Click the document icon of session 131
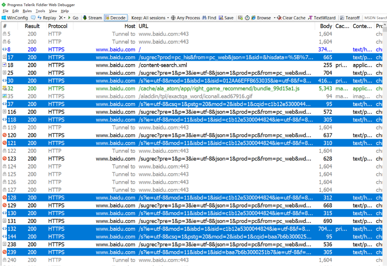This screenshot has height=269, width=387. coord(4,221)
